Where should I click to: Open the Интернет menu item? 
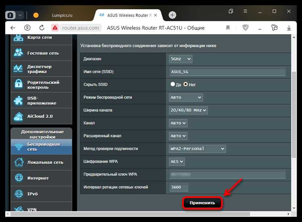point(41,178)
